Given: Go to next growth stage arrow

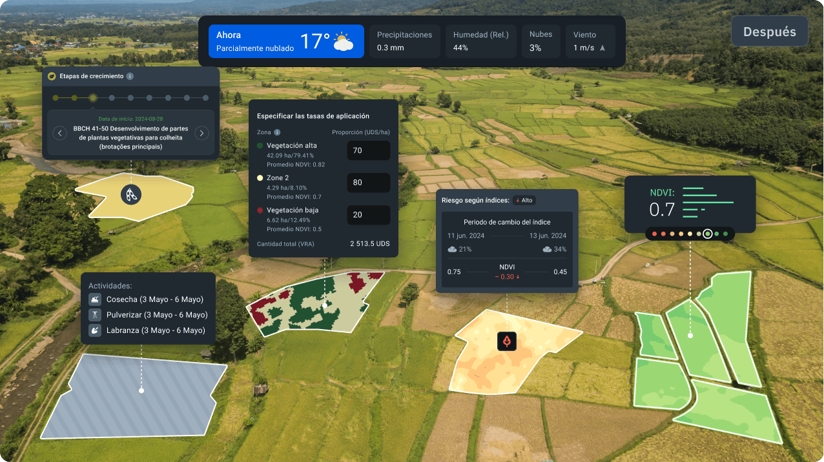Looking at the screenshot, I should tap(201, 133).
